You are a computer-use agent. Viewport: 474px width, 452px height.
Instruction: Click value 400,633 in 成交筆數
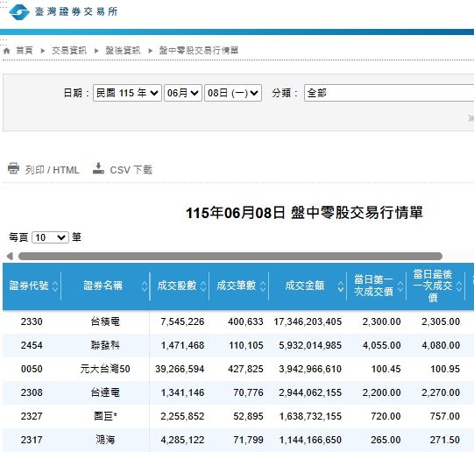click(x=245, y=321)
